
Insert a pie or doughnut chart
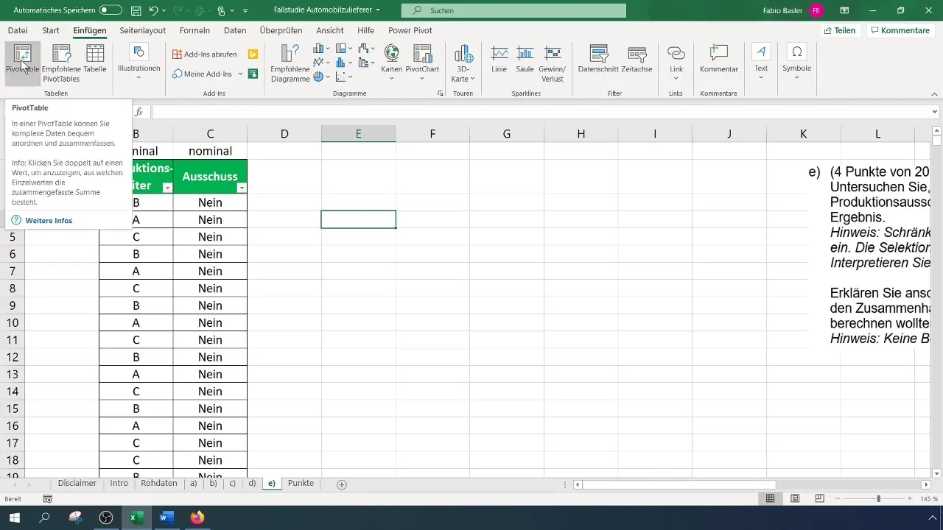pyautogui.click(x=321, y=77)
